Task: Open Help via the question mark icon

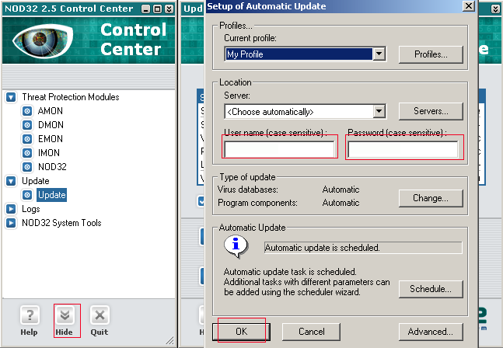Action: tap(30, 315)
